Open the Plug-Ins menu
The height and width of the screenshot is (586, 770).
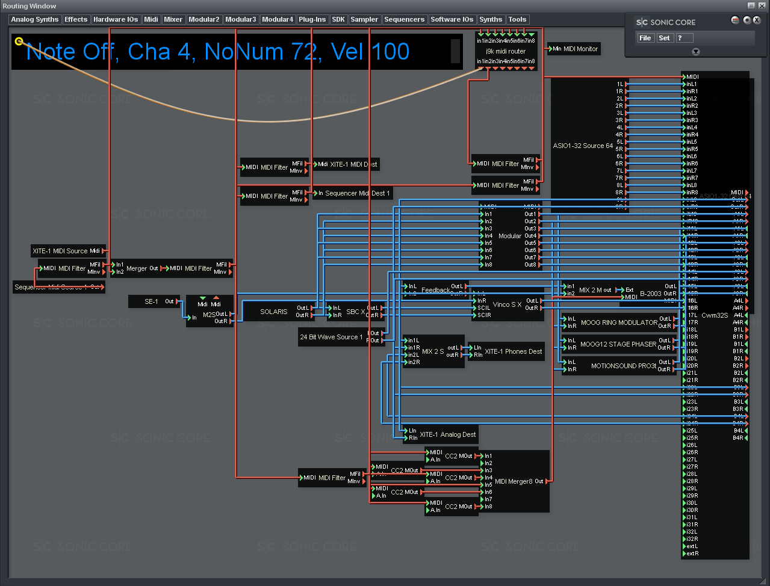click(312, 19)
